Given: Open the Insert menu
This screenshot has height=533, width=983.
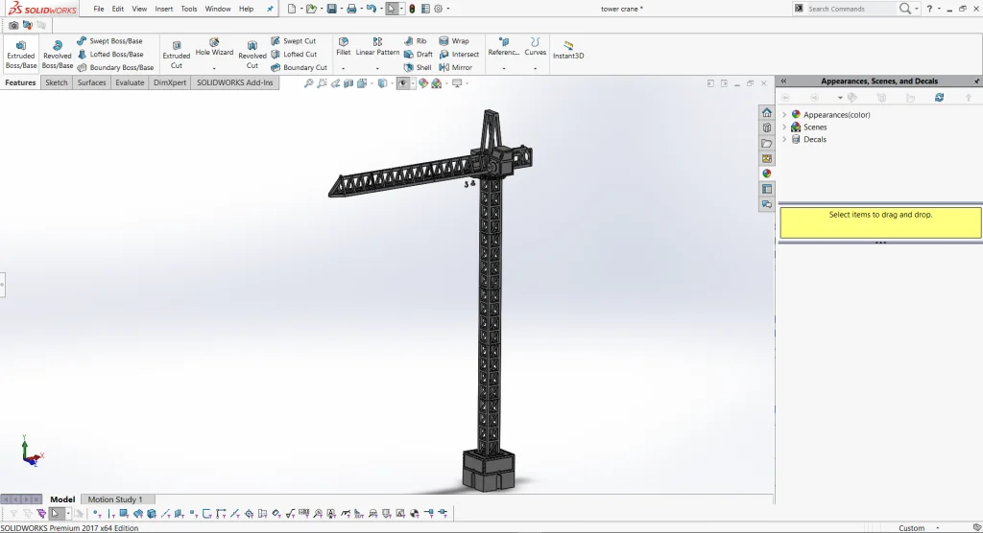Looking at the screenshot, I should 164,9.
